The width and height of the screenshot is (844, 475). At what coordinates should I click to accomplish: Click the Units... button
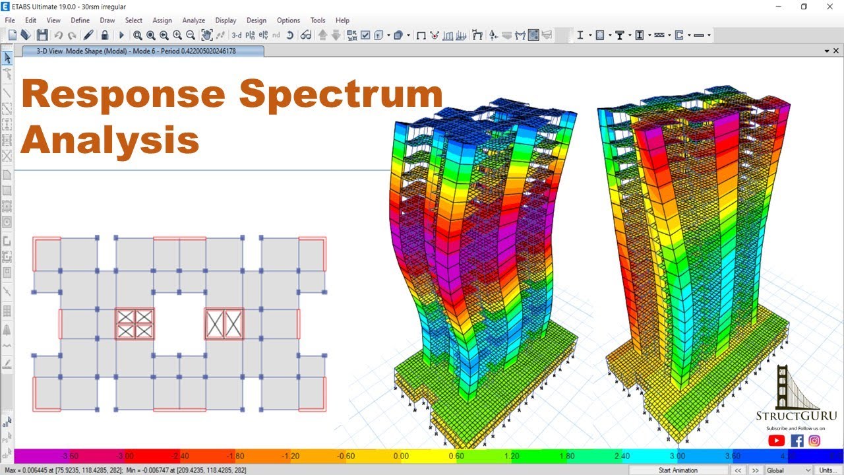pyautogui.click(x=827, y=470)
